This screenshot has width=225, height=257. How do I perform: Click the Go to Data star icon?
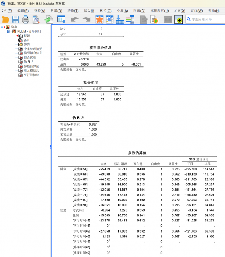pyautogui.click(x=99, y=20)
